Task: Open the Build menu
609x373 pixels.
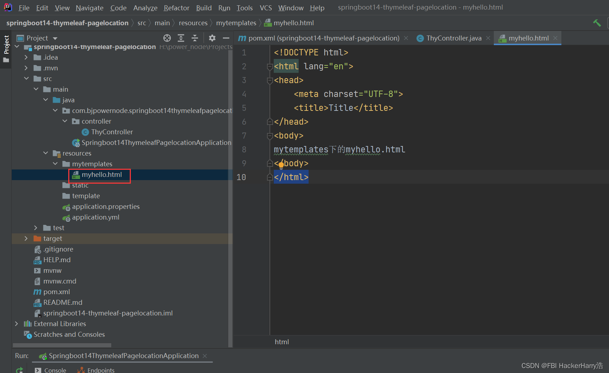Action: click(204, 8)
